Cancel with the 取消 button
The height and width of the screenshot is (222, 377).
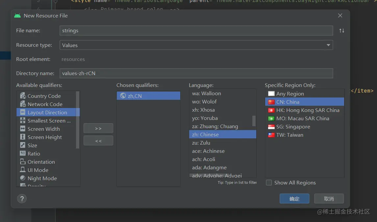coord(329,199)
